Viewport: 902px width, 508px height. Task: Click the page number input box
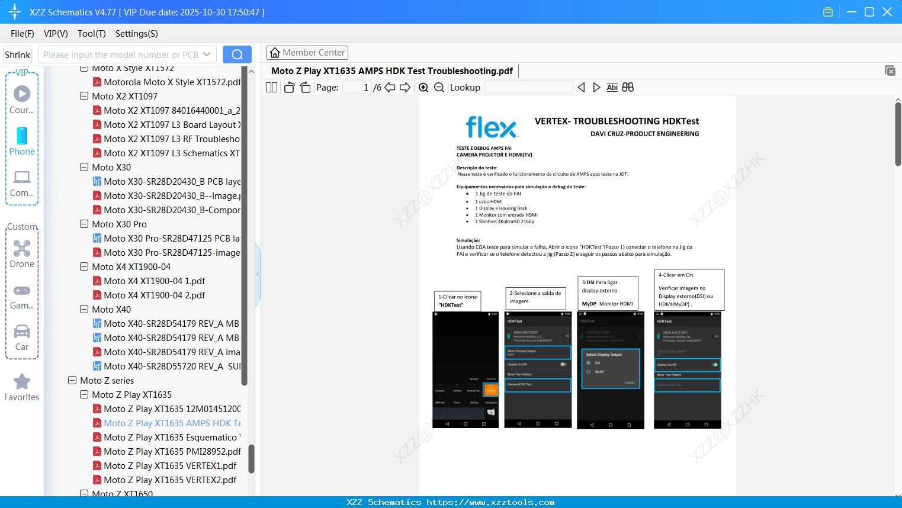357,87
